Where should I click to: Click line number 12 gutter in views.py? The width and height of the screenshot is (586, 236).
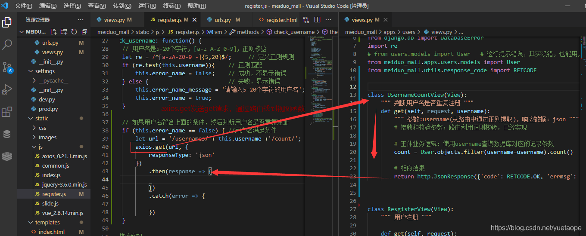coord(353,86)
